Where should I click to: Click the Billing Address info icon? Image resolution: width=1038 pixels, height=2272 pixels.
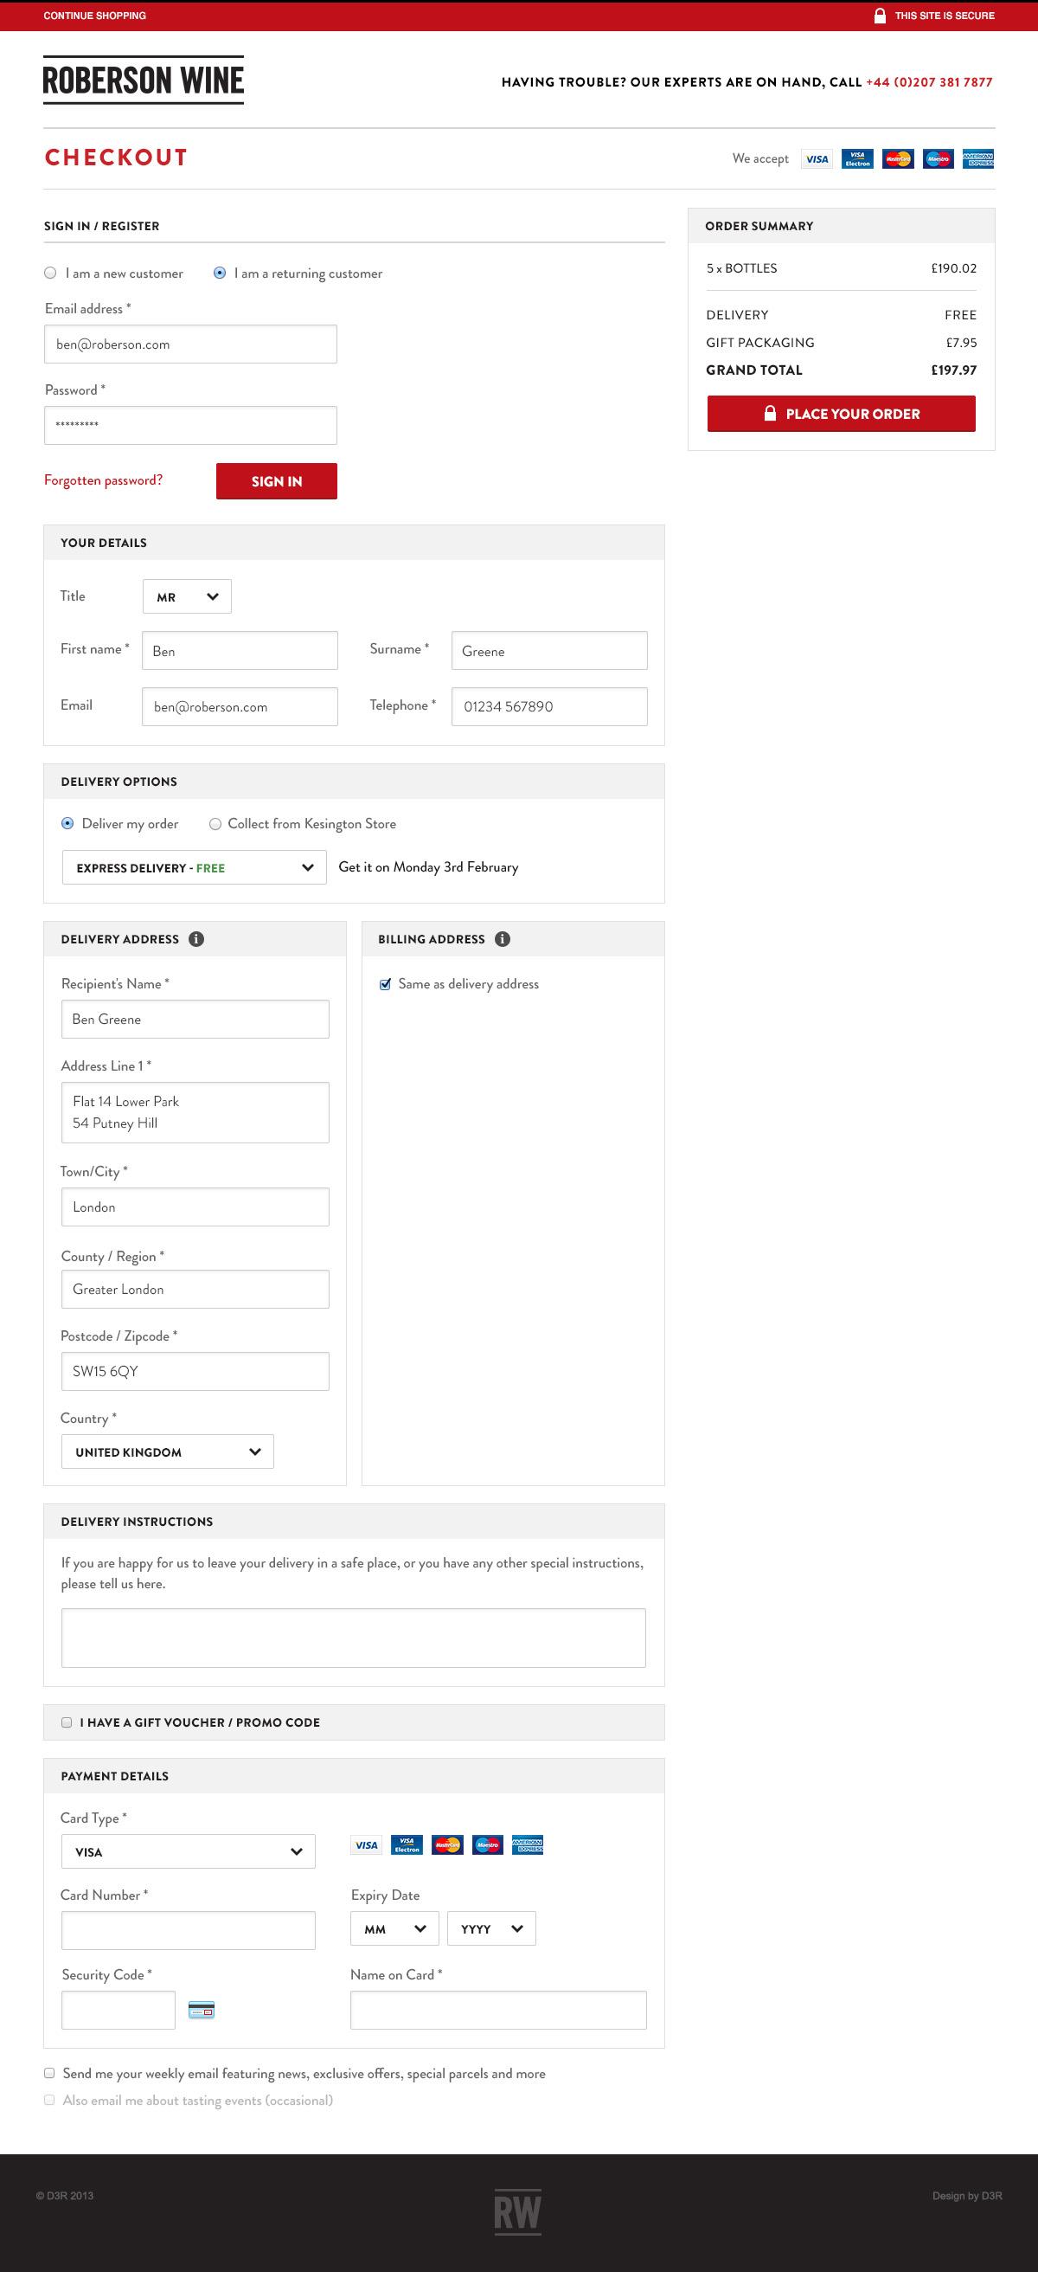tap(503, 938)
